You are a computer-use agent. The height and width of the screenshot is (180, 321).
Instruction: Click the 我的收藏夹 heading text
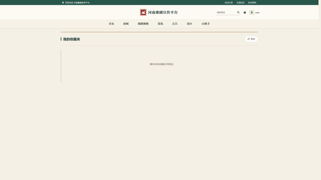(71, 39)
